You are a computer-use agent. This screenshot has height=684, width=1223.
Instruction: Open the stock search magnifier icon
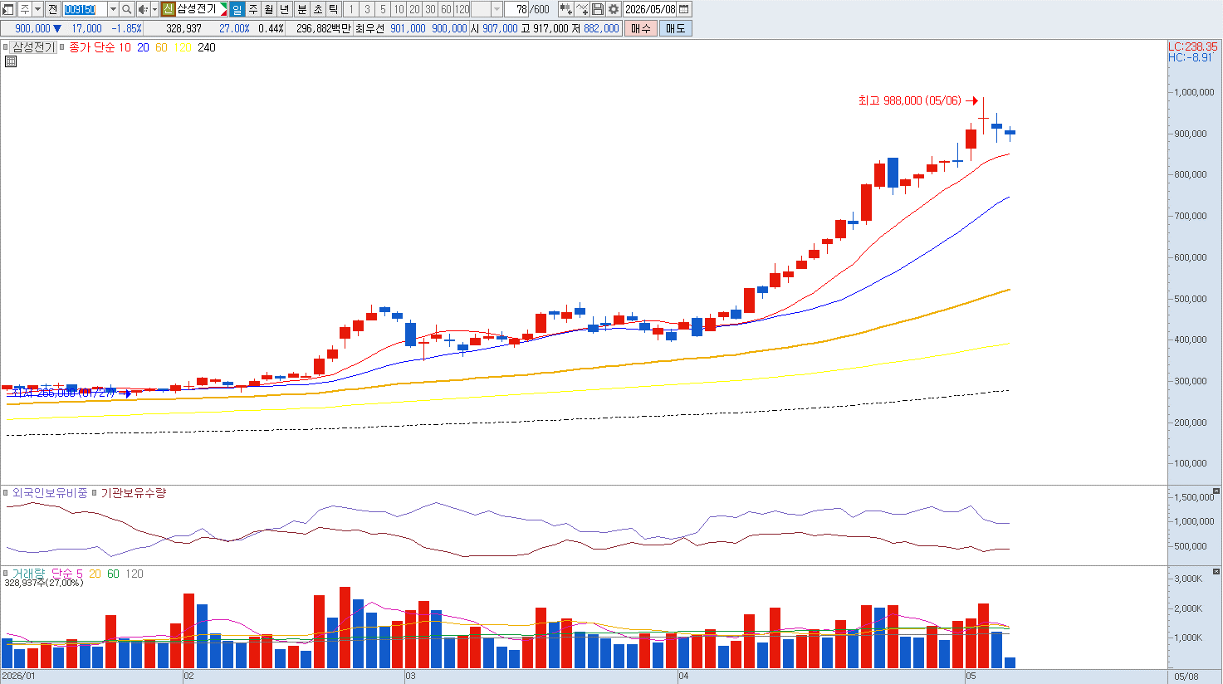click(x=126, y=9)
